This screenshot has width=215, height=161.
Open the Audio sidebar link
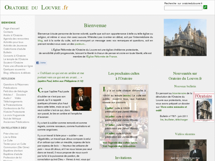click(x=7, y=98)
